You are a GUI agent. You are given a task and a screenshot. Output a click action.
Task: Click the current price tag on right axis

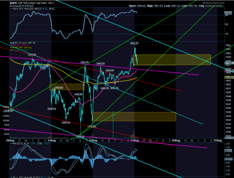229,63
